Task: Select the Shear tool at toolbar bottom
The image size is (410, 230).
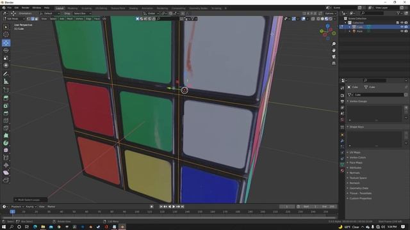Action: [6, 172]
